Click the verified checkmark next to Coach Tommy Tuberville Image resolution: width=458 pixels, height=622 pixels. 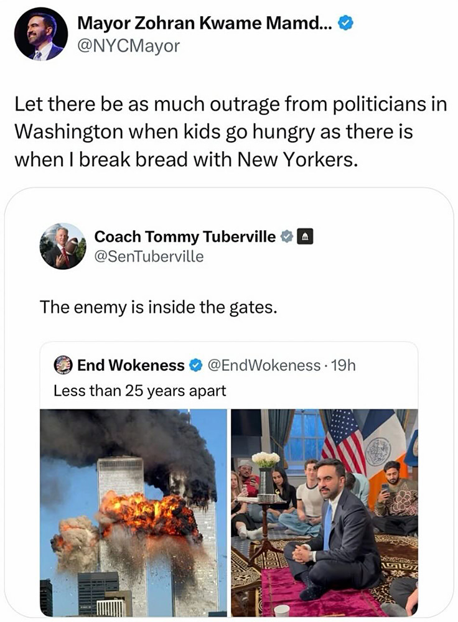coord(287,237)
